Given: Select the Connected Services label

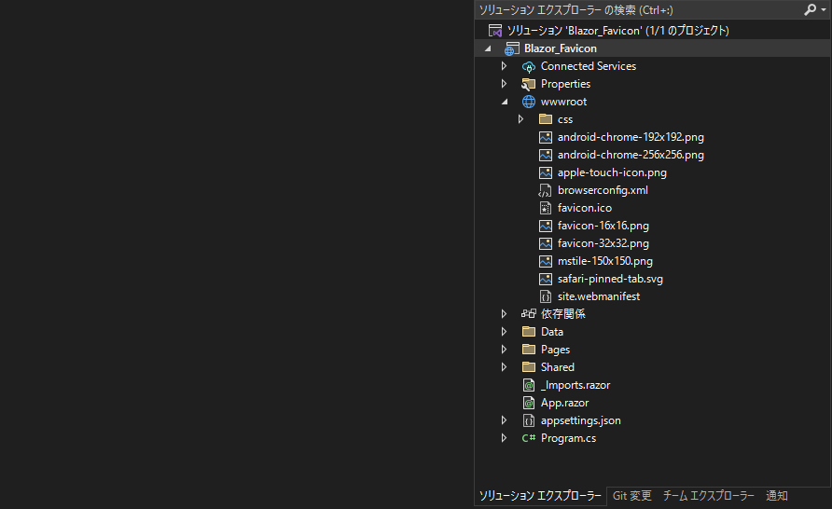Looking at the screenshot, I should click(x=589, y=66).
